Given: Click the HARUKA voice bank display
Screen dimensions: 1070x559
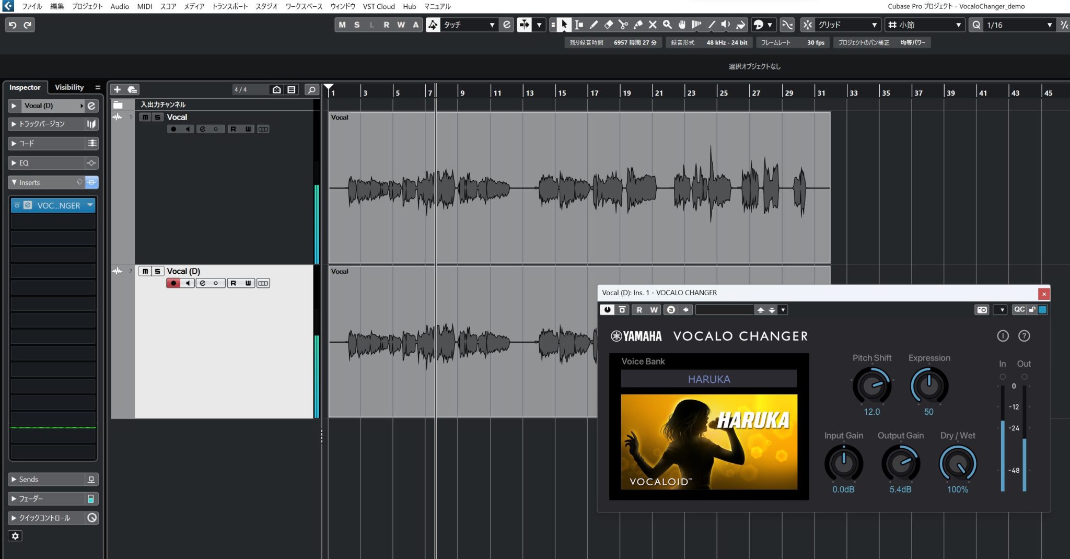Looking at the screenshot, I should tap(709, 379).
